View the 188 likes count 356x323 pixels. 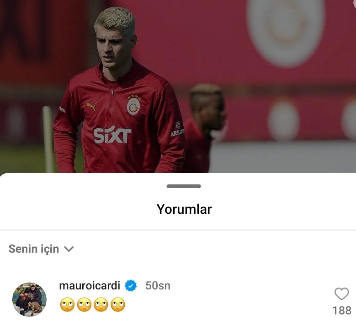pyautogui.click(x=342, y=311)
